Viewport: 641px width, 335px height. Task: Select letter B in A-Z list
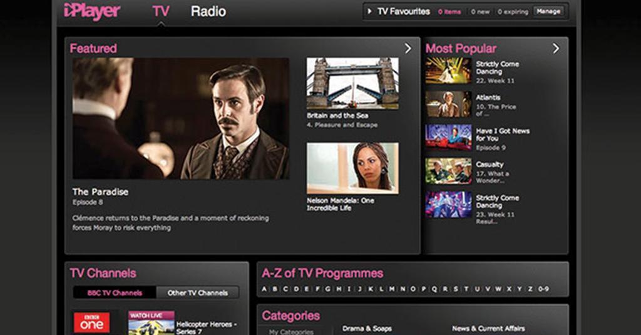[275, 289]
